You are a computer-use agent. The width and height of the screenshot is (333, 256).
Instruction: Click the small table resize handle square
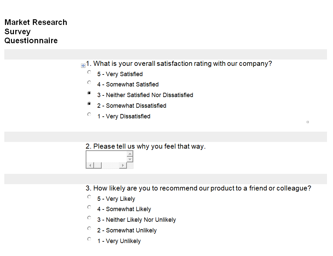[x=308, y=122]
